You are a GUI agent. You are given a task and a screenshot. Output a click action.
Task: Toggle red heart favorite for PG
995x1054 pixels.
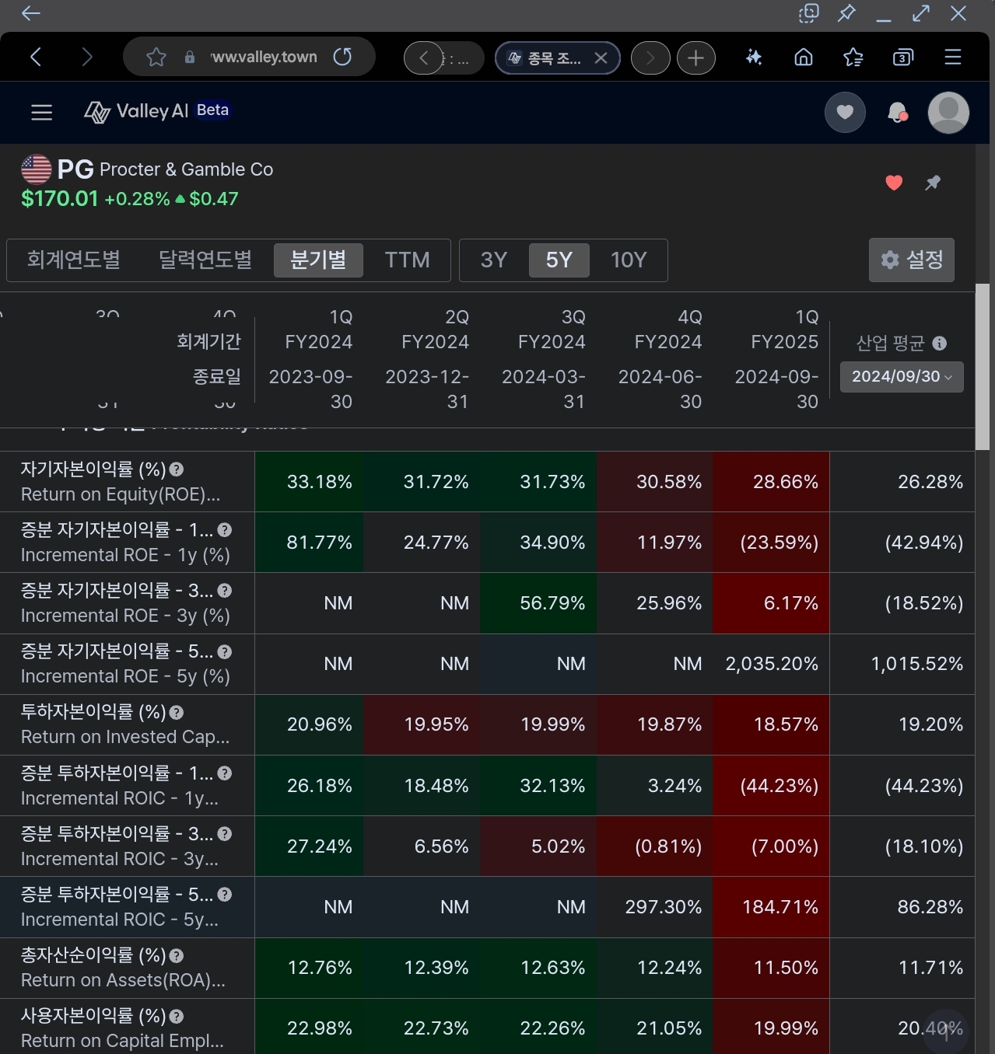(x=894, y=183)
